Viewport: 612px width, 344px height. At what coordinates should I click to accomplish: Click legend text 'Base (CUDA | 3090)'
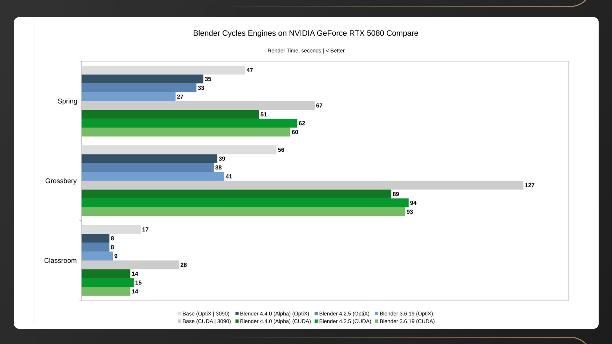click(207, 321)
